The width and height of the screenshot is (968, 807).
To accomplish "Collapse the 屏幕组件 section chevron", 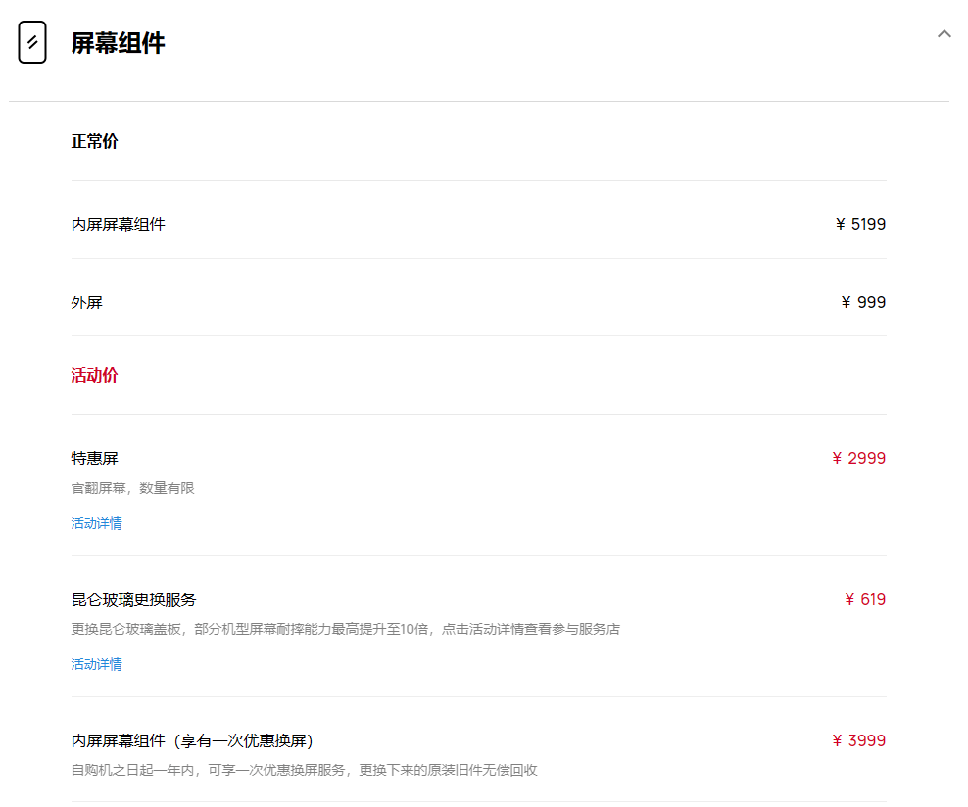I will pos(944,34).
